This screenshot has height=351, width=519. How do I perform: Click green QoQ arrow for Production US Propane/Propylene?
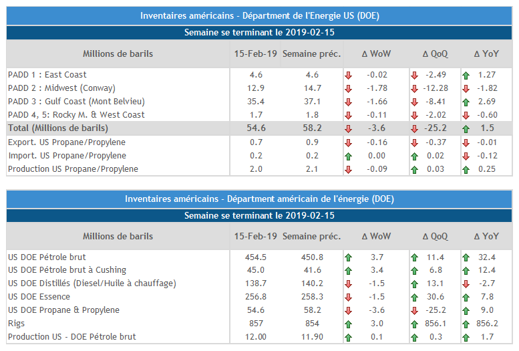tap(414, 169)
